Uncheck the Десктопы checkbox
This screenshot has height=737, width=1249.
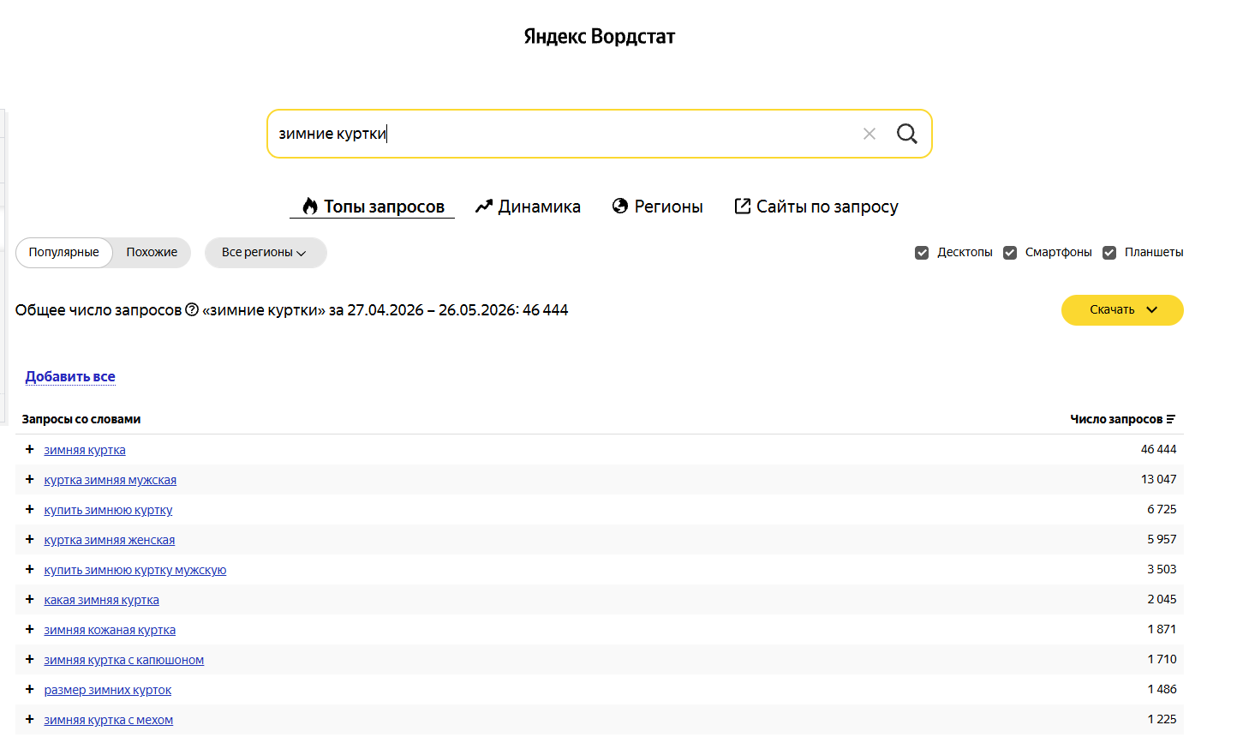point(922,253)
